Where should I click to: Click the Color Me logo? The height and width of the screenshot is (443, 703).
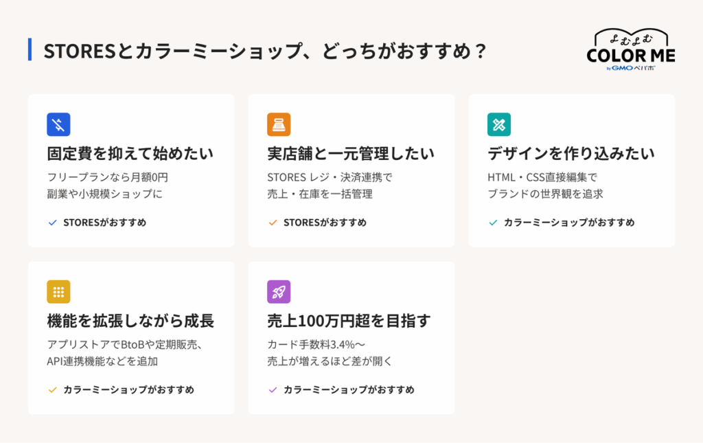click(631, 49)
